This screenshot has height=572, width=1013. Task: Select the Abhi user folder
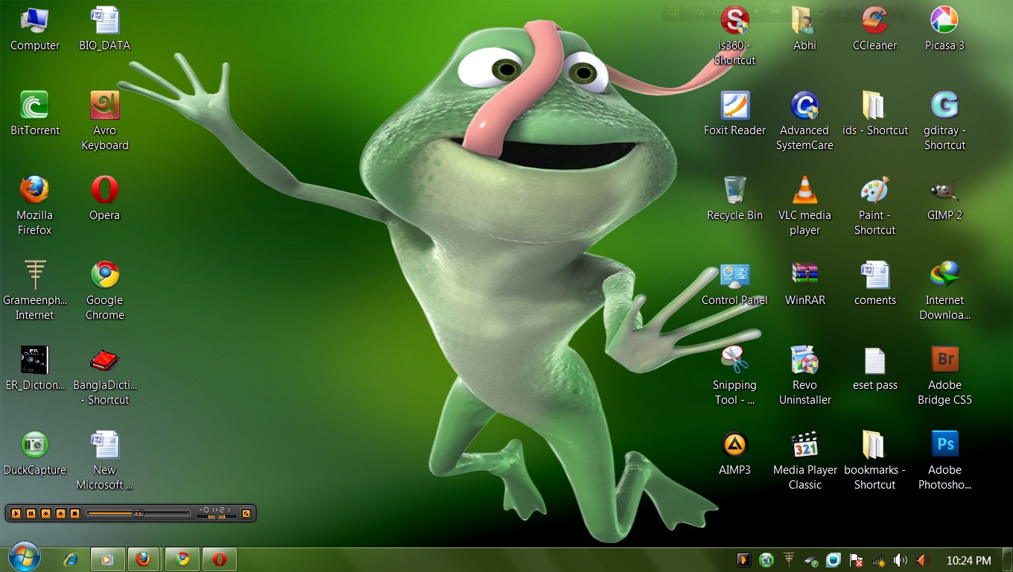[x=804, y=30]
